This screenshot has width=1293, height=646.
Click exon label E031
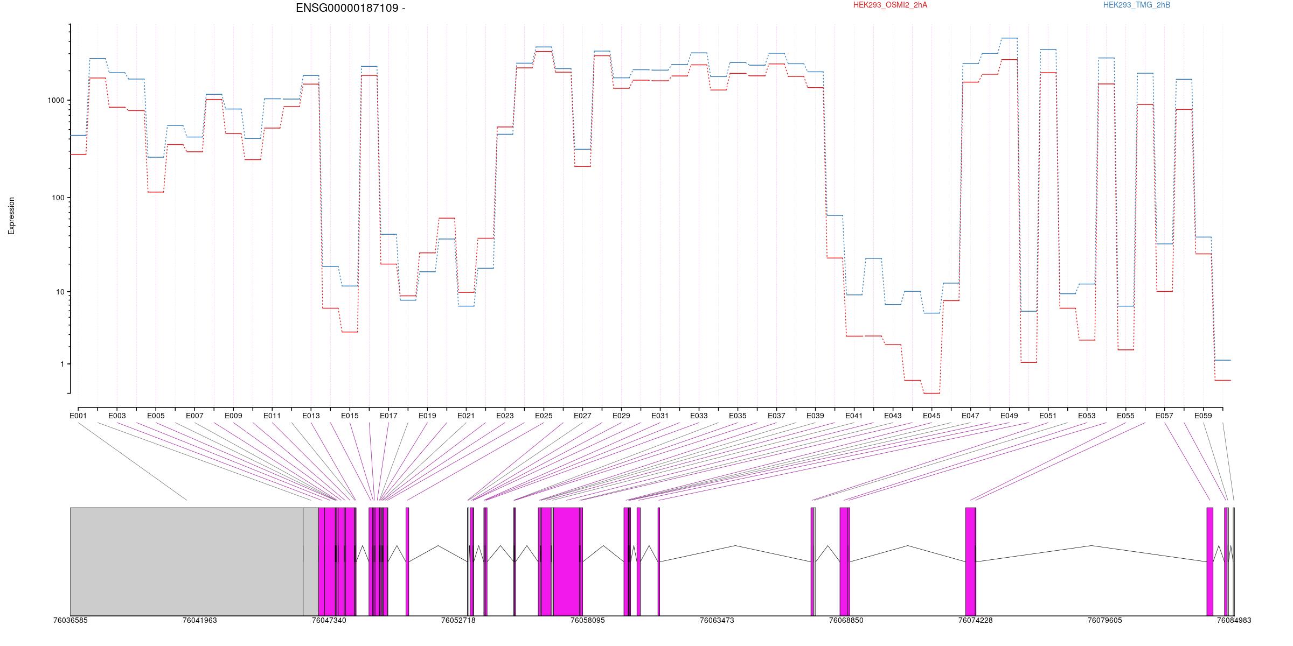pos(660,416)
